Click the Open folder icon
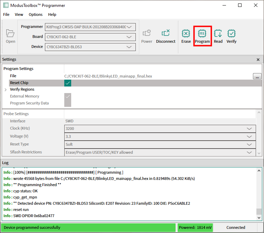 click(10, 34)
